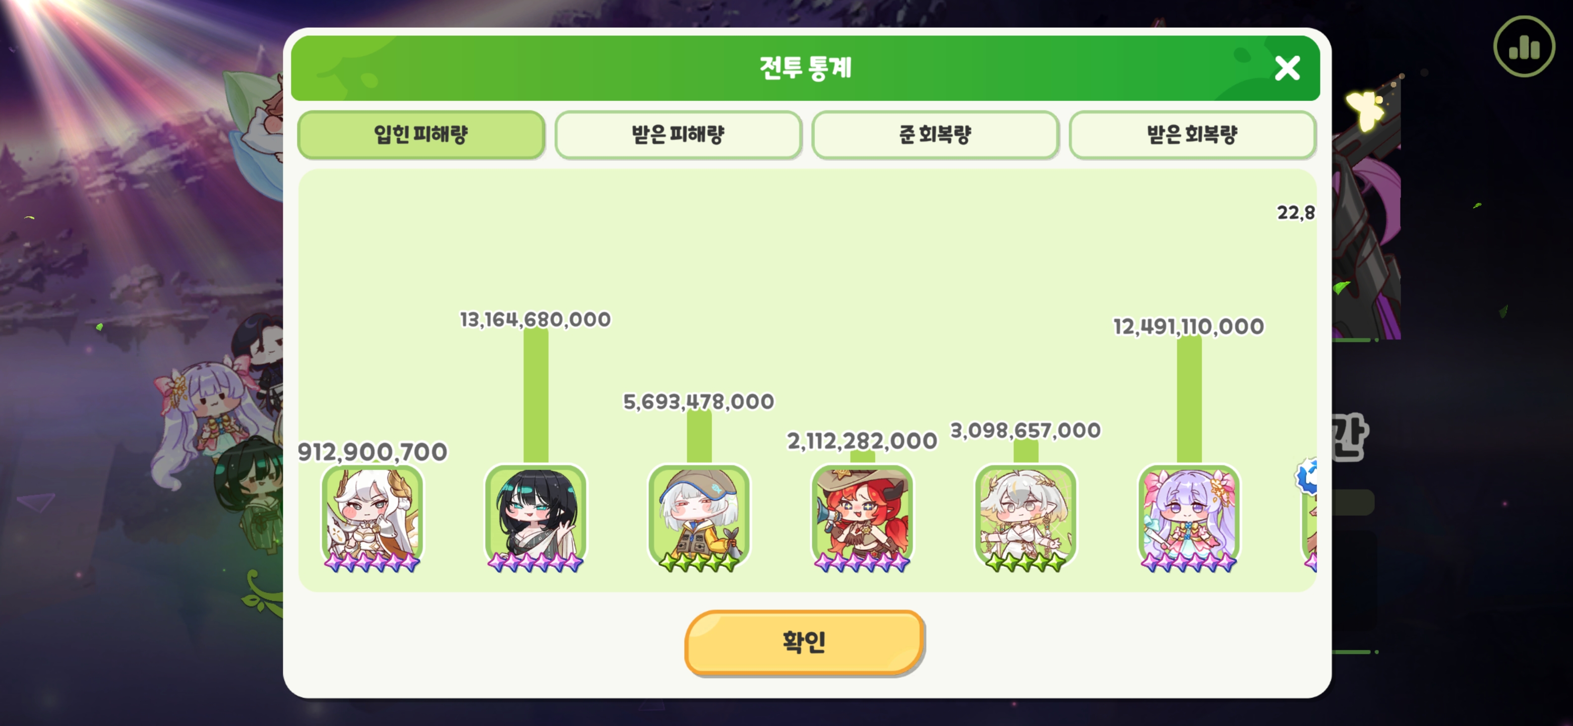The width and height of the screenshot is (1573, 726).
Task: Open the battle statistics chart icon
Action: [x=1524, y=46]
